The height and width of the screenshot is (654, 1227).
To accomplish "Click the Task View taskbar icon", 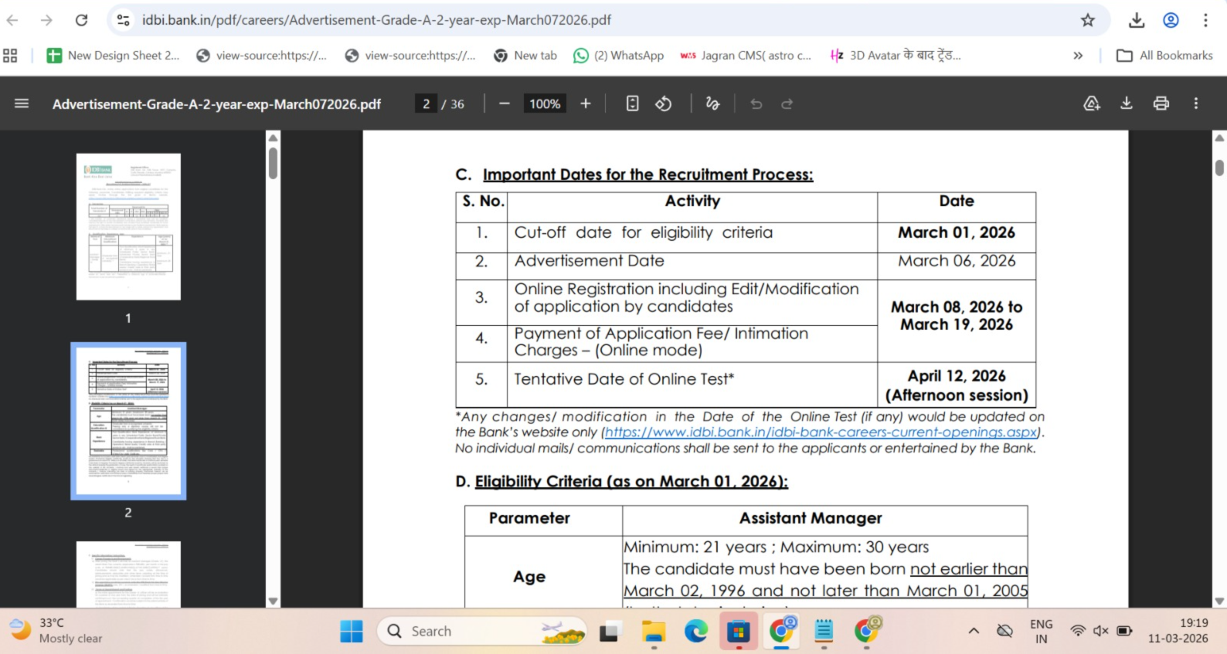I will [x=611, y=632].
